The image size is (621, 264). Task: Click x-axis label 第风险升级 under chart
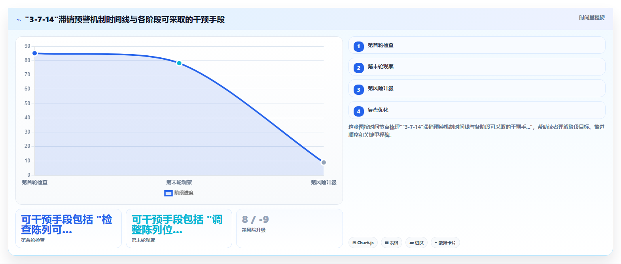point(324,182)
